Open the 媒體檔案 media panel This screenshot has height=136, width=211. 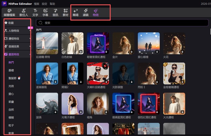tap(9, 12)
